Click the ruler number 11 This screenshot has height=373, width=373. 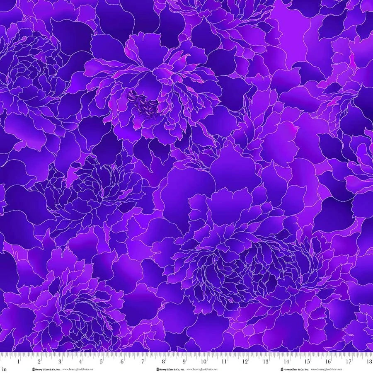point(224,362)
